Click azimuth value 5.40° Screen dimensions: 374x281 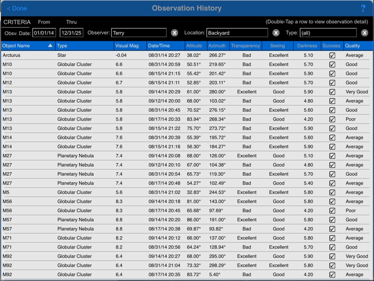pyautogui.click(x=214, y=275)
